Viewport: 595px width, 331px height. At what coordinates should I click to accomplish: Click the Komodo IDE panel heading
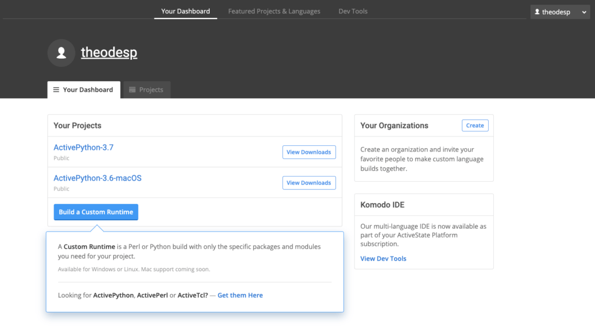coord(382,205)
